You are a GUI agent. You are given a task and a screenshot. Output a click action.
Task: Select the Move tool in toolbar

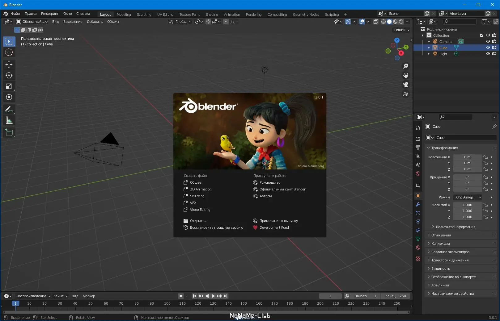pyautogui.click(x=9, y=64)
